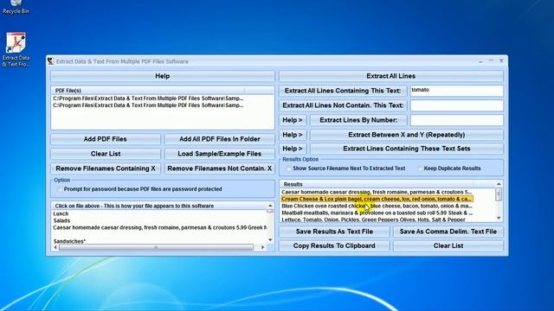
Task: Enable Keep Duplicate Results checkbox
Action: [x=420, y=168]
